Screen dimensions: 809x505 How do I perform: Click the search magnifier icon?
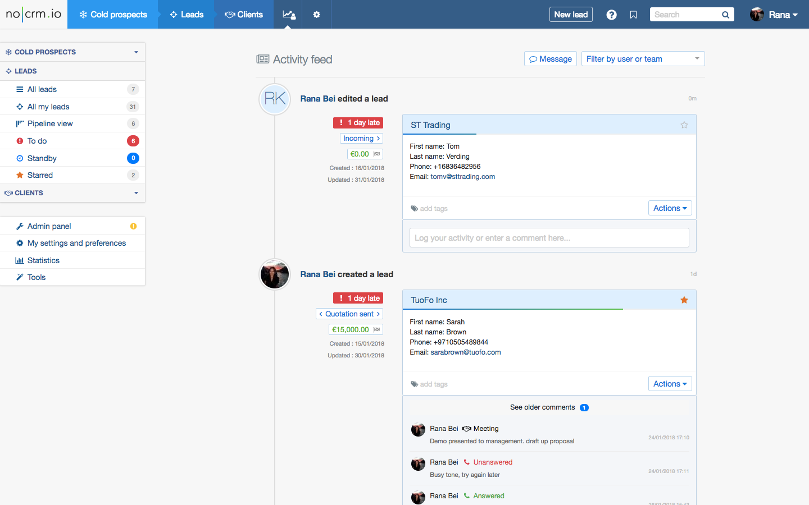coord(725,15)
